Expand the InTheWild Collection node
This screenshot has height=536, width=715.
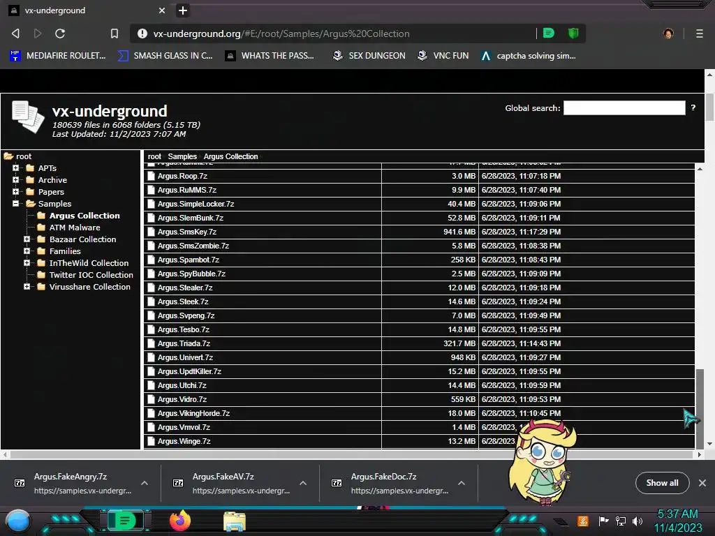[x=27, y=262]
